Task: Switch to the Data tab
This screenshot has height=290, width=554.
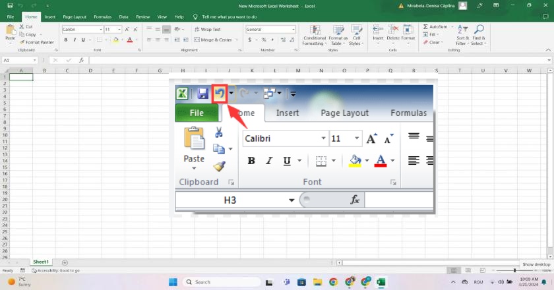Action: point(124,16)
